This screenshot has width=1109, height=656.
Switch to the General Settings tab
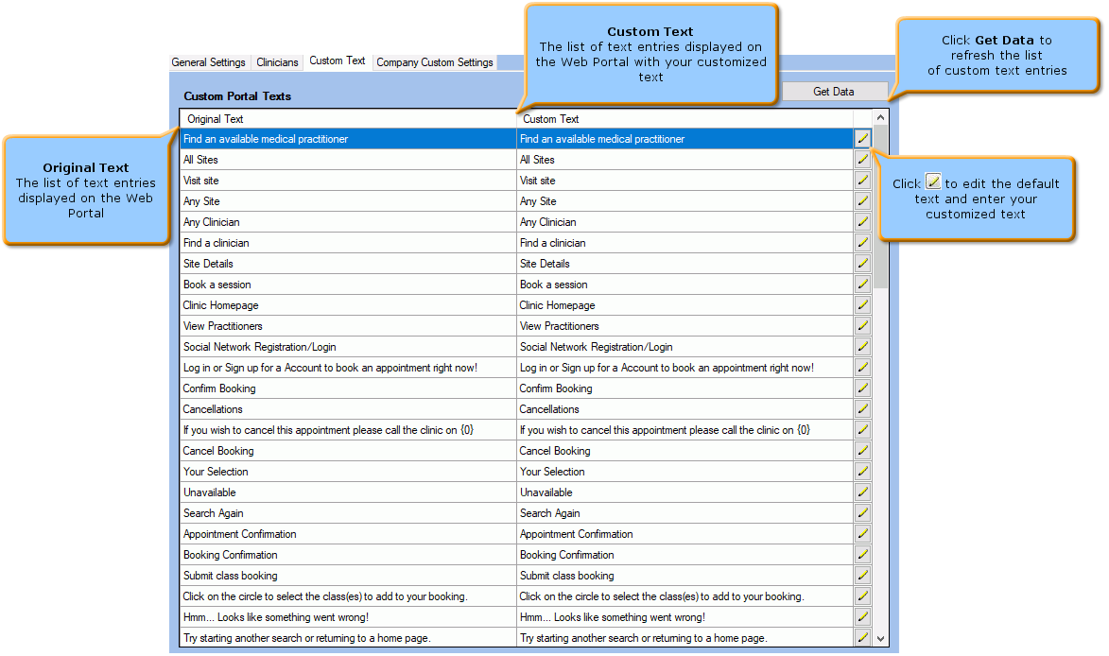tap(208, 61)
